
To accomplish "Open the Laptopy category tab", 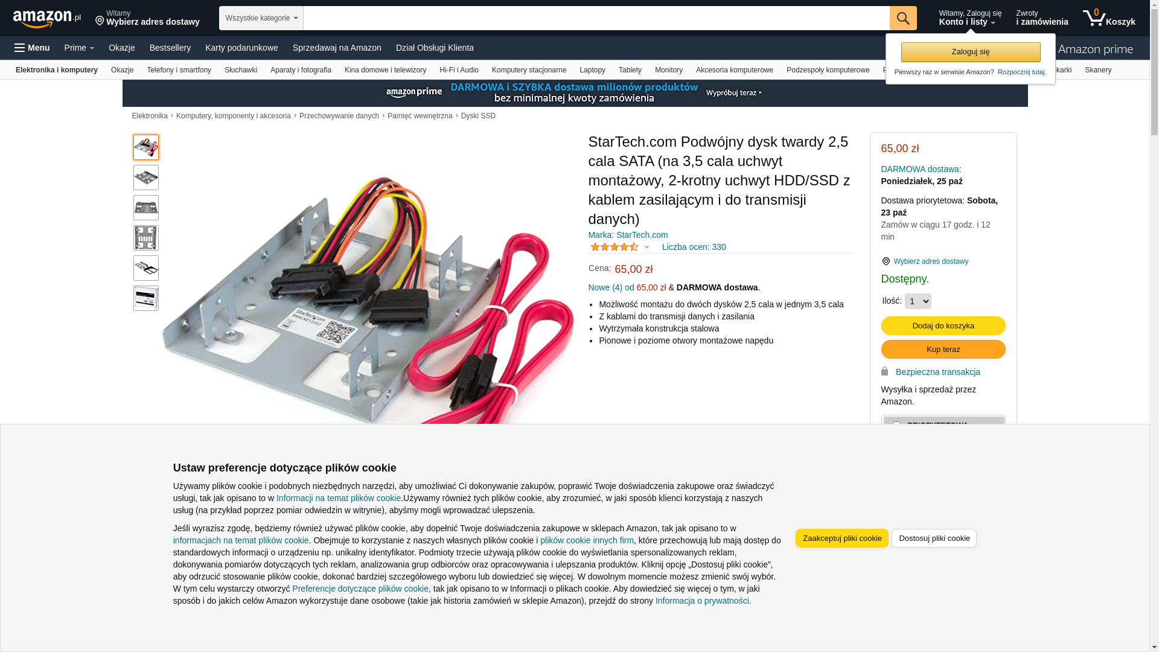I will point(592,70).
